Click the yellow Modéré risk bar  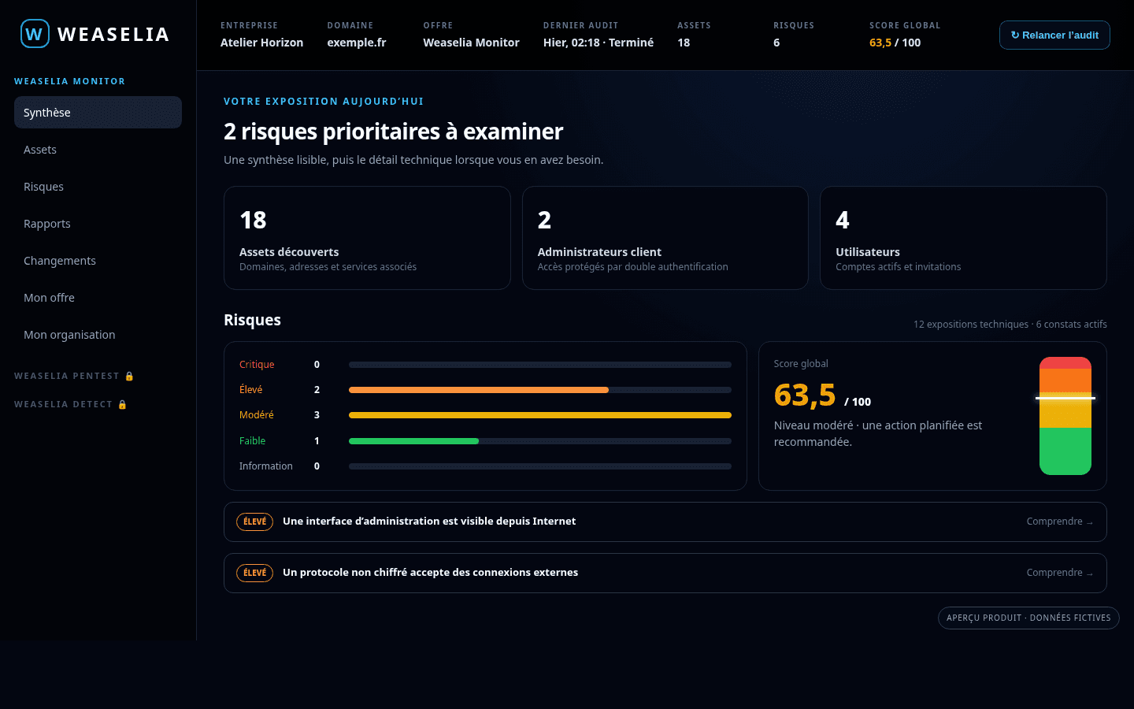(x=540, y=415)
